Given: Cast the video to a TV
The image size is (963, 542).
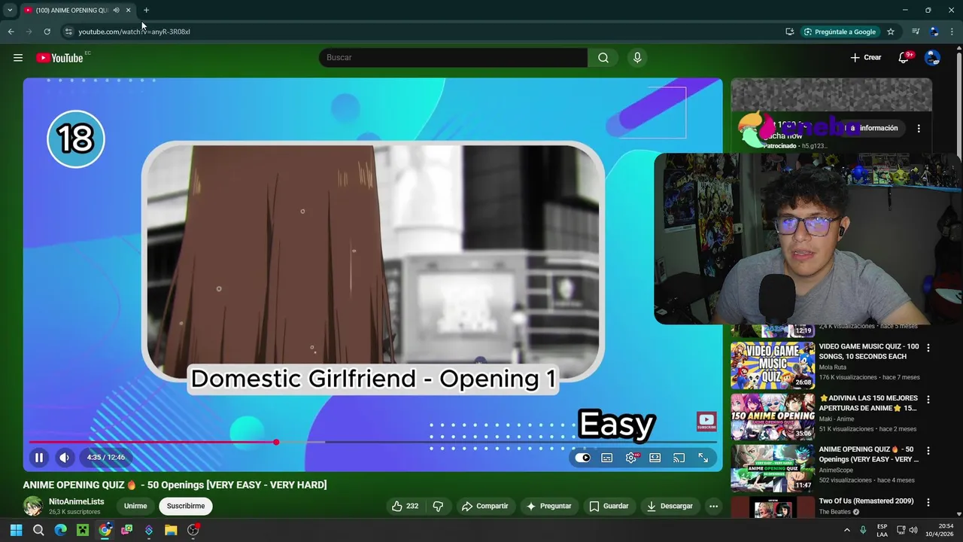Looking at the screenshot, I should point(679,458).
